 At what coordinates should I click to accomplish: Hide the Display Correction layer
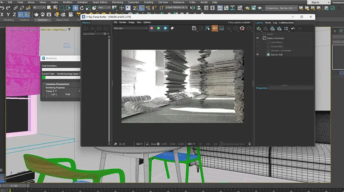(257, 38)
